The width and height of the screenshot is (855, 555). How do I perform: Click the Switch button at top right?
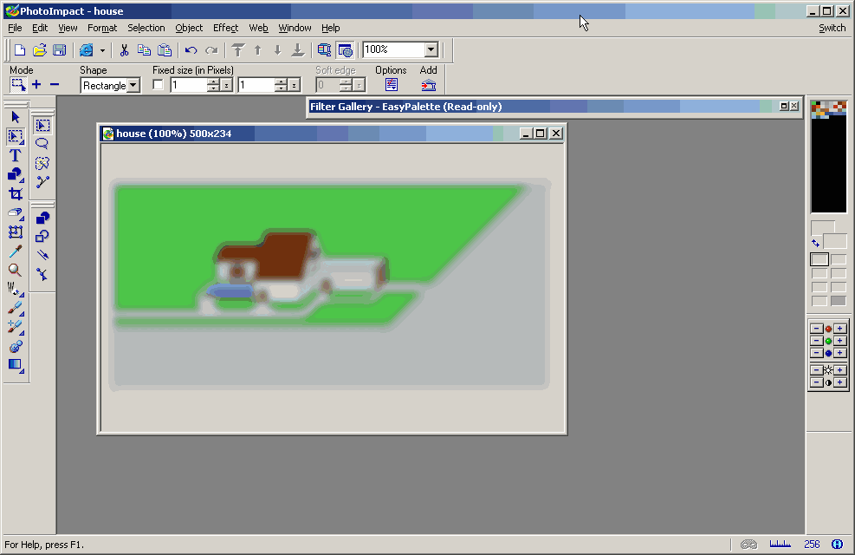(x=832, y=28)
